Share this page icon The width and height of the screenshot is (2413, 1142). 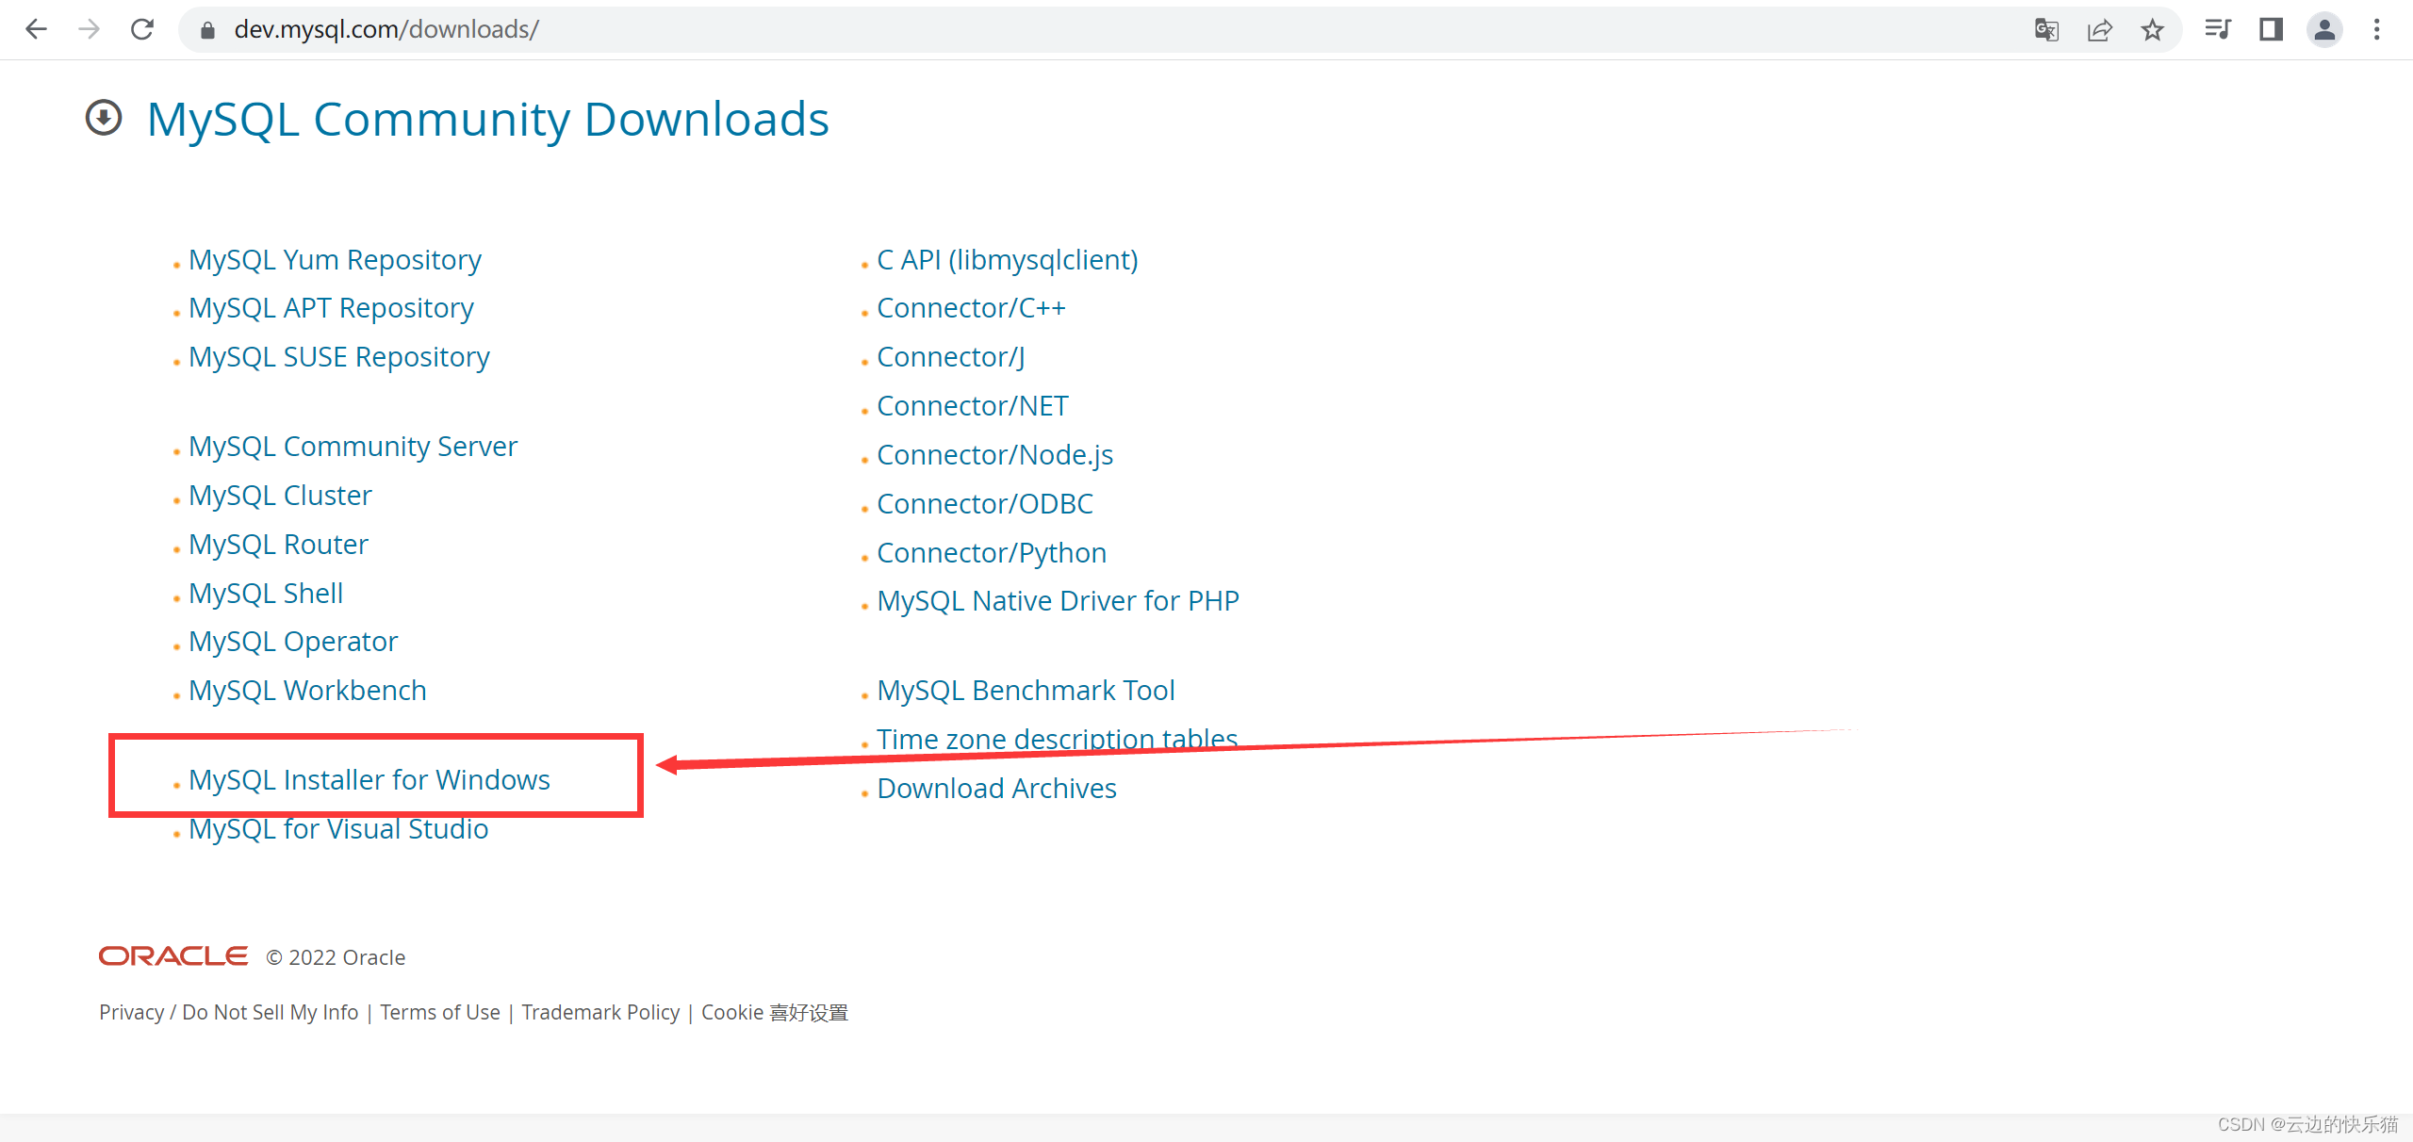2099,30
